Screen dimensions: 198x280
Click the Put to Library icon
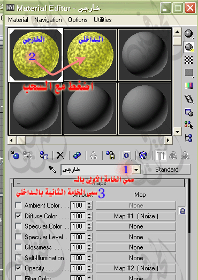(110, 155)
